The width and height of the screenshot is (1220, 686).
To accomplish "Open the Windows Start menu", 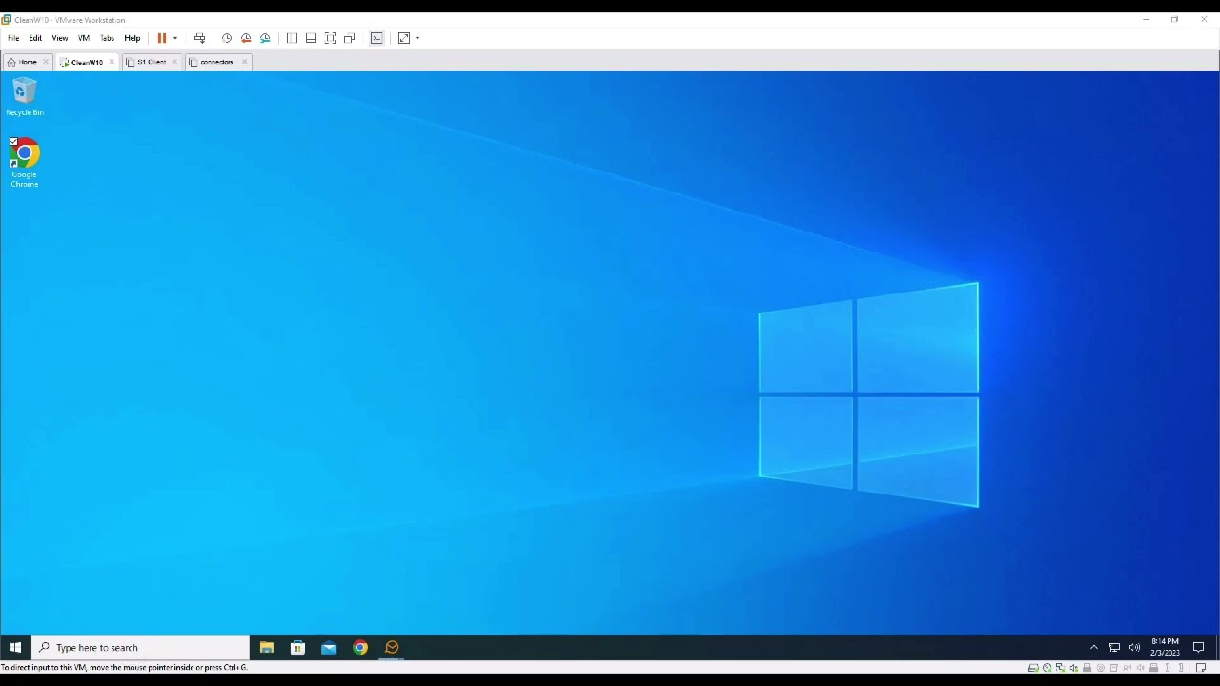I will pos(15,648).
